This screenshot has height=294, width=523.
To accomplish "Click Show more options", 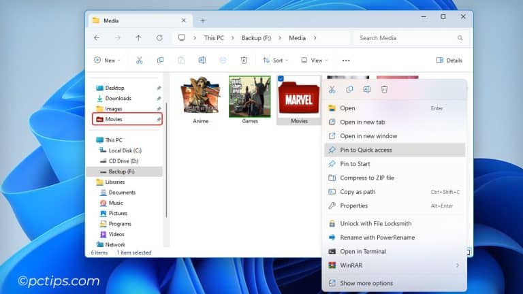I will click(394, 283).
